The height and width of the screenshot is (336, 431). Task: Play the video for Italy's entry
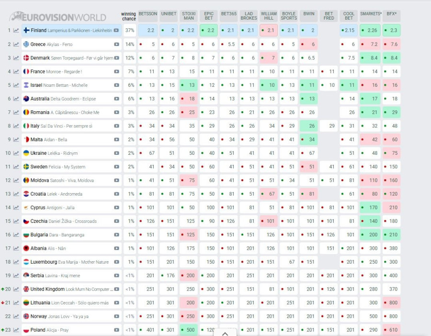(x=116, y=126)
